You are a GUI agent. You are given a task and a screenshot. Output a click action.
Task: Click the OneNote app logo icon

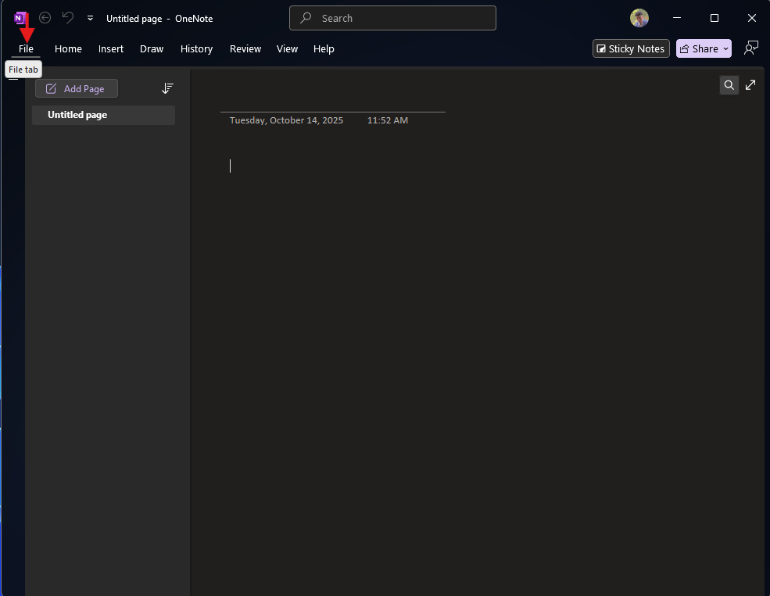(x=21, y=18)
